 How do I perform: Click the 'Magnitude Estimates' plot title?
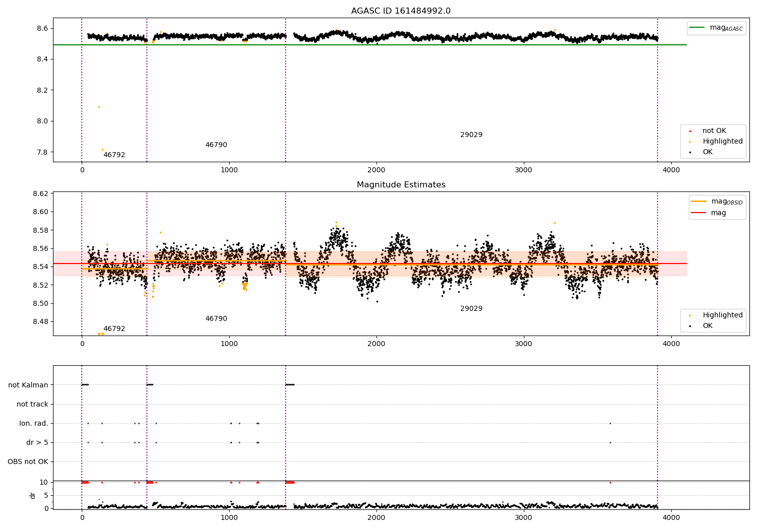pos(401,185)
